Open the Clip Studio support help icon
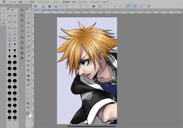The height and width of the screenshot is (128, 183). coord(149,6)
